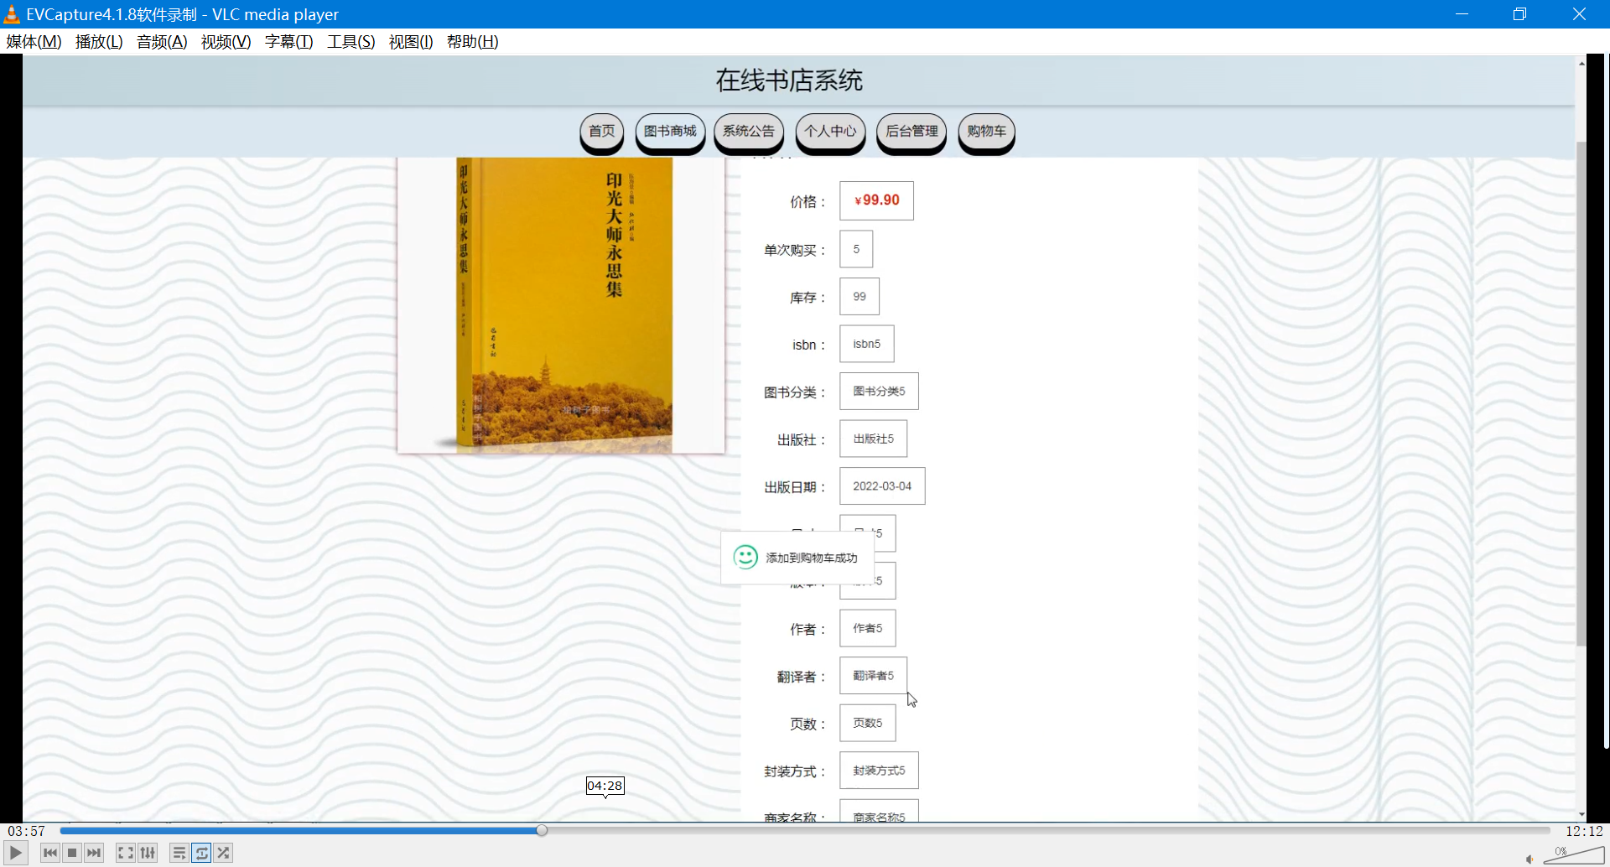Click the web page vertical scrollbar
The height and width of the screenshot is (867, 1610).
point(1581,394)
